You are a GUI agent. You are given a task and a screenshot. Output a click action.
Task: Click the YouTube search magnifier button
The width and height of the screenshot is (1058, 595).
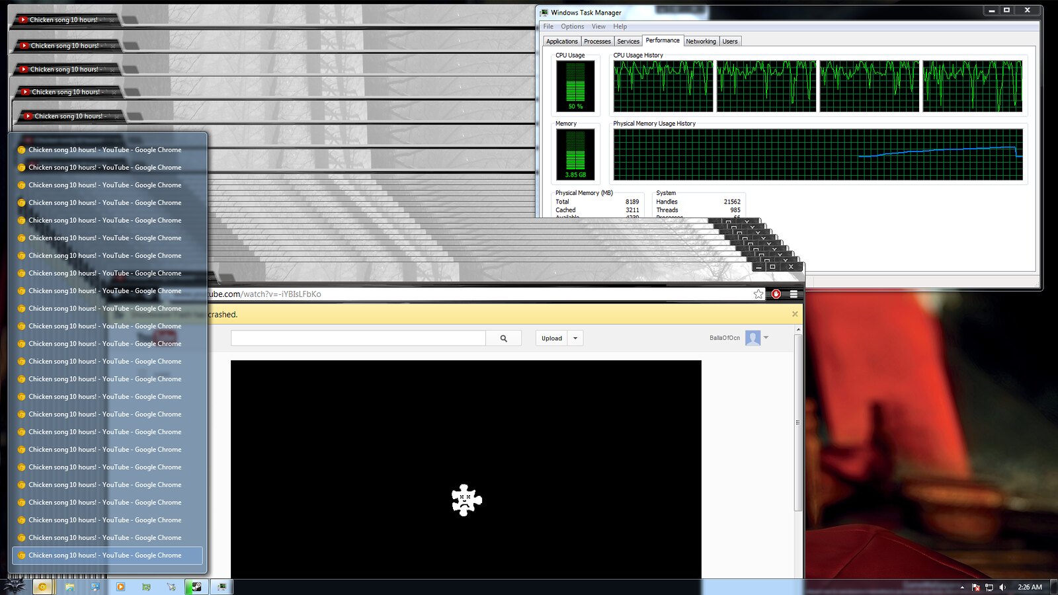point(503,338)
